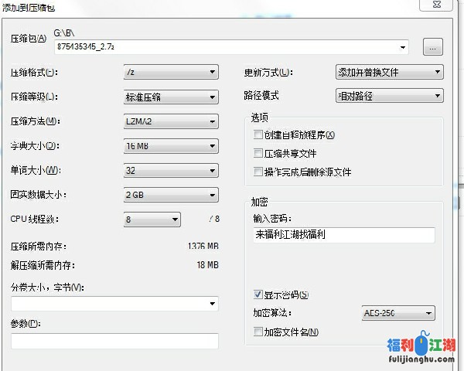464x371 pixels.
Task: Expand the 固实数据大小 dropdown set to 2 GB
Action: coord(171,195)
